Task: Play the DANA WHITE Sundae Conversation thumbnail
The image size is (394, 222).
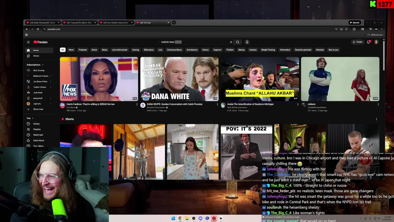Action: 179,79
